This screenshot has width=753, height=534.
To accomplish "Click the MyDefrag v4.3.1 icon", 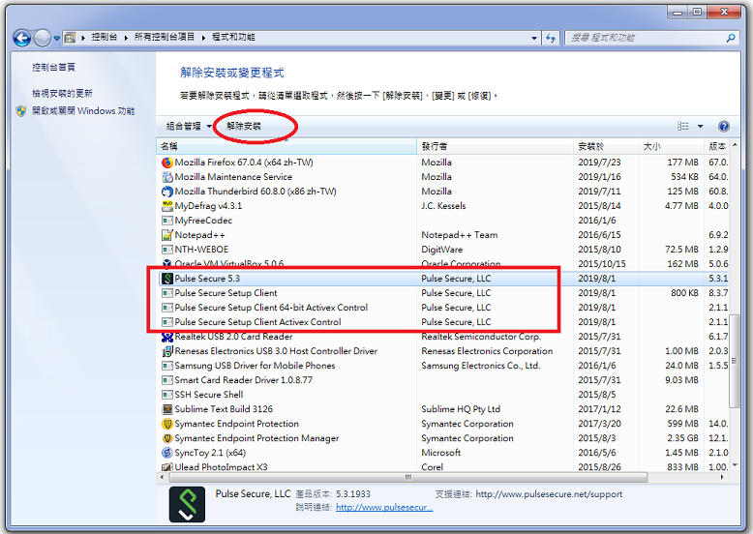I will 166,206.
